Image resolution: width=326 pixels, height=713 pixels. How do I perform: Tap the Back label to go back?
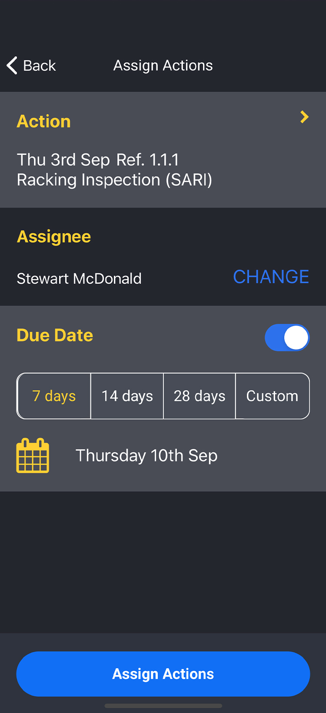click(x=40, y=65)
